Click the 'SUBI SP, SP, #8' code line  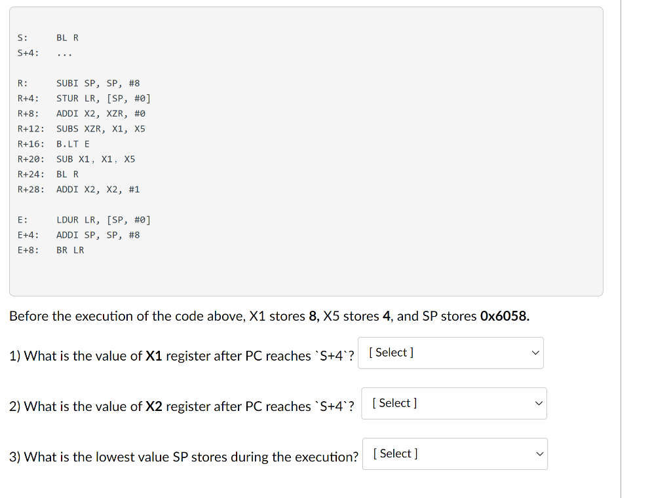click(98, 83)
